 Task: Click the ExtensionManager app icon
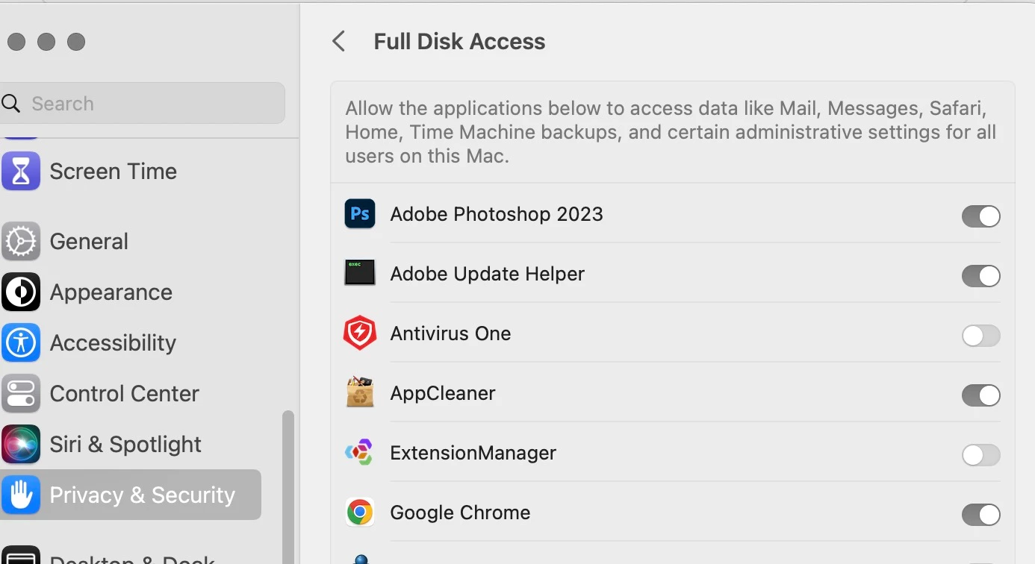(359, 452)
